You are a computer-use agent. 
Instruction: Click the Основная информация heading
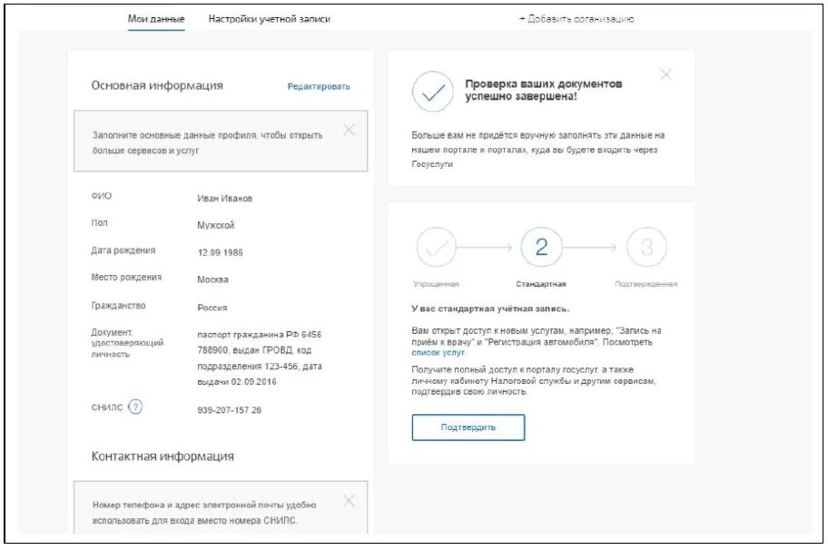click(157, 85)
